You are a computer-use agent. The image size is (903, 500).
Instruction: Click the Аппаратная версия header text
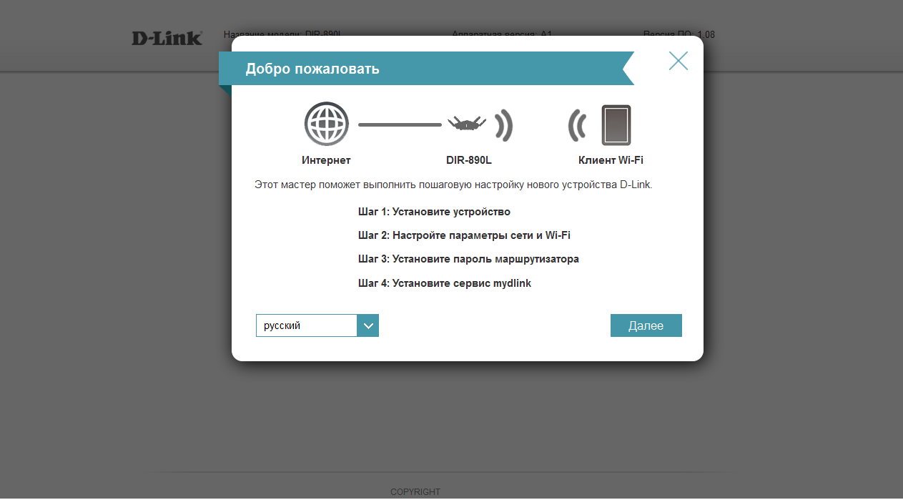click(502, 34)
